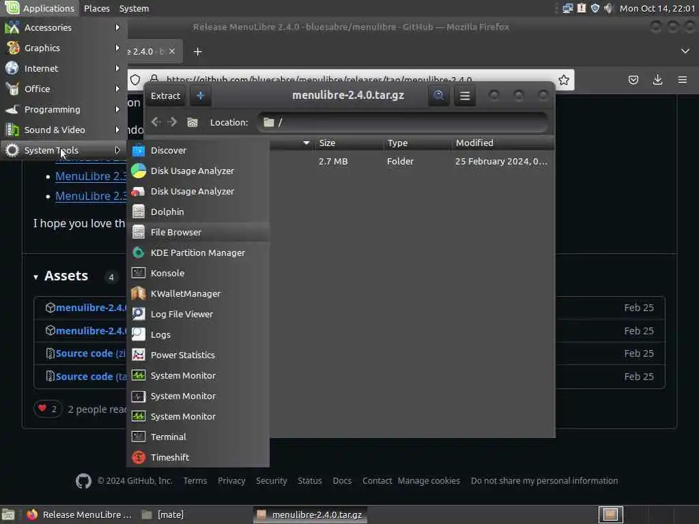The width and height of the screenshot is (699, 524).
Task: Open the Places menu
Action: tap(97, 8)
